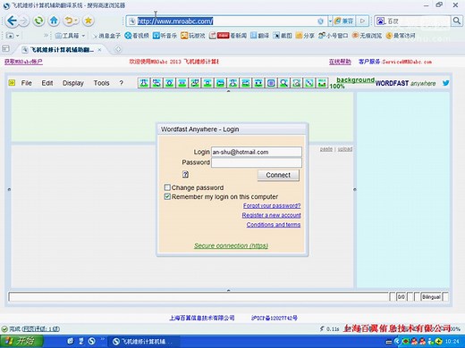Open the Display menu

coord(73,83)
